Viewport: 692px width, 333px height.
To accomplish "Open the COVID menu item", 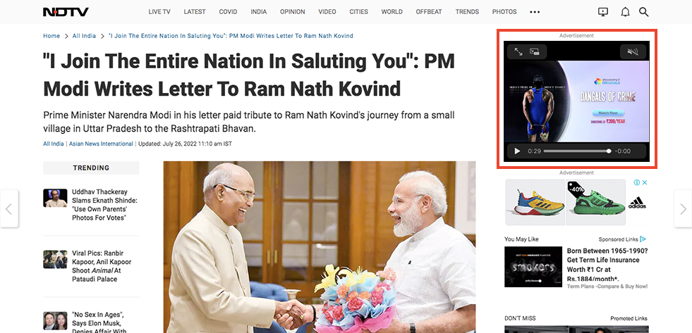I will 228,12.
